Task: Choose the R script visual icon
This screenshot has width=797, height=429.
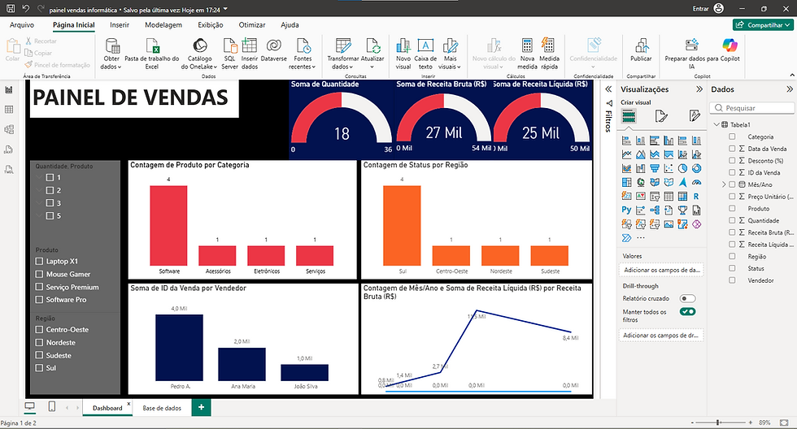Action: (x=696, y=196)
